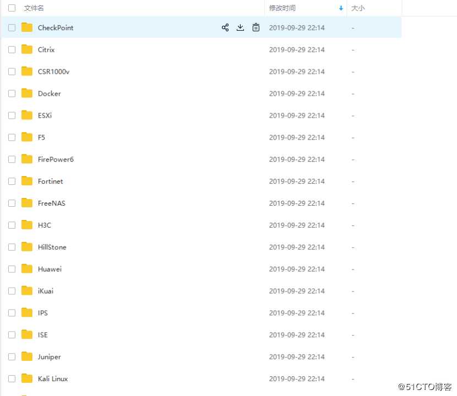
Task: Check the ISE checkbox
Action: tap(12, 335)
